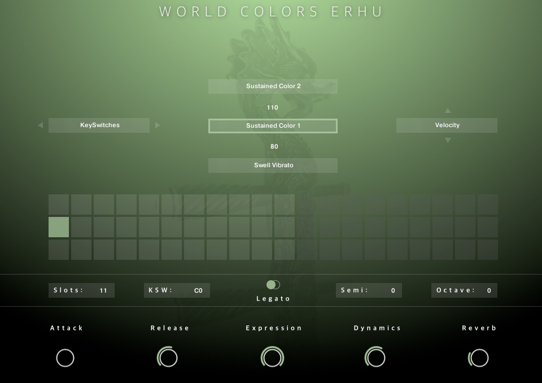Click left arrow beside KeySwitches

[x=40, y=125]
